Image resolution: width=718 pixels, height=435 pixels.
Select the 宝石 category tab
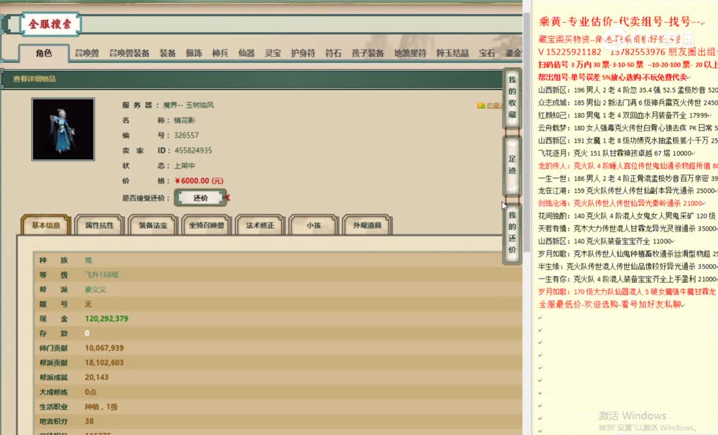point(487,53)
